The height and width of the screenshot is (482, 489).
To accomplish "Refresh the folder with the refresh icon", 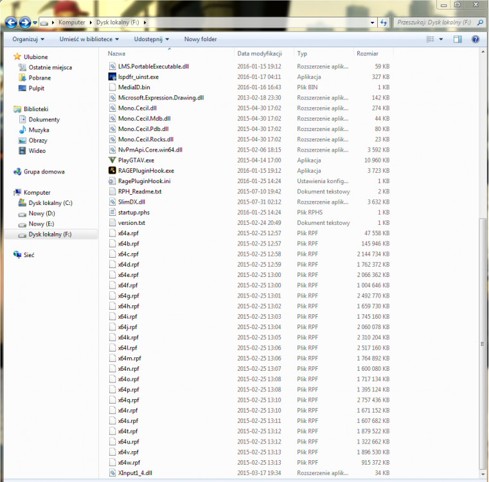I will (384, 22).
